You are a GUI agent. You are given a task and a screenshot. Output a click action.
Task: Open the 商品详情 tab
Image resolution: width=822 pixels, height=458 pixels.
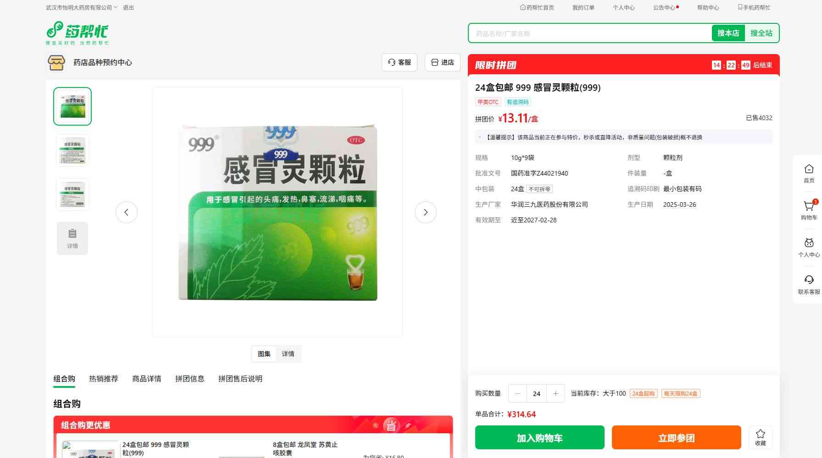pyautogui.click(x=147, y=379)
